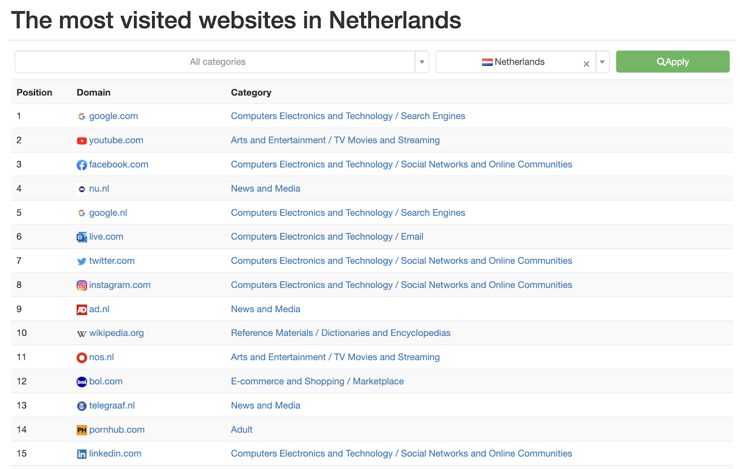The width and height of the screenshot is (740, 469).
Task: Click the Google favicon beside google.com
Action: [x=82, y=117]
